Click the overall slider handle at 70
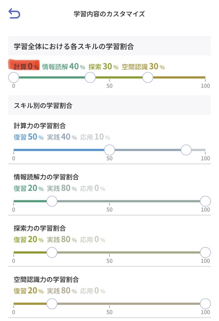 [x=148, y=77]
